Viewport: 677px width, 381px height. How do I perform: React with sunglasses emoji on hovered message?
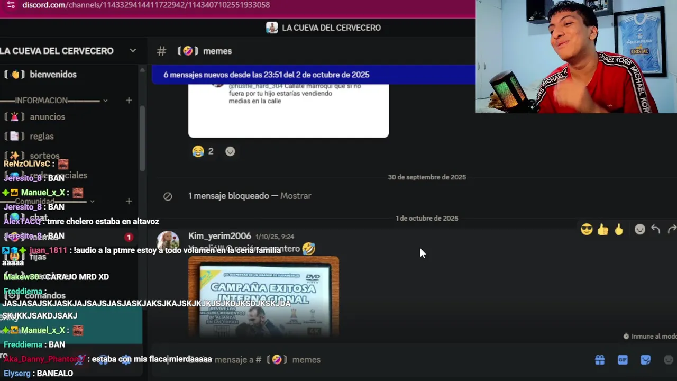point(587,230)
